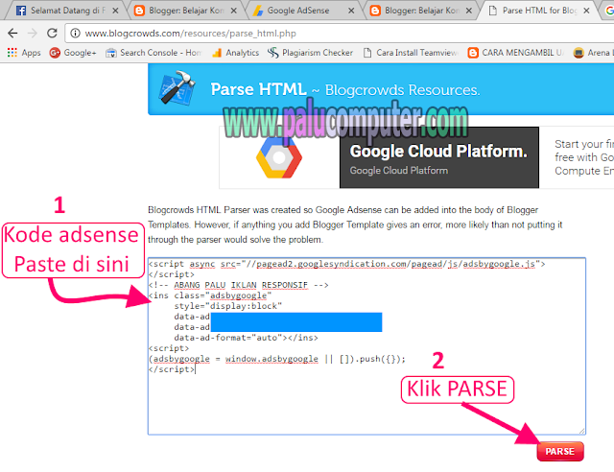Click the Parse HTML hammer logo icon
This screenshot has height=472, width=614.
[177, 87]
